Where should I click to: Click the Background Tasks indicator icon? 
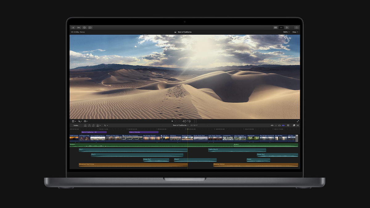point(84,27)
